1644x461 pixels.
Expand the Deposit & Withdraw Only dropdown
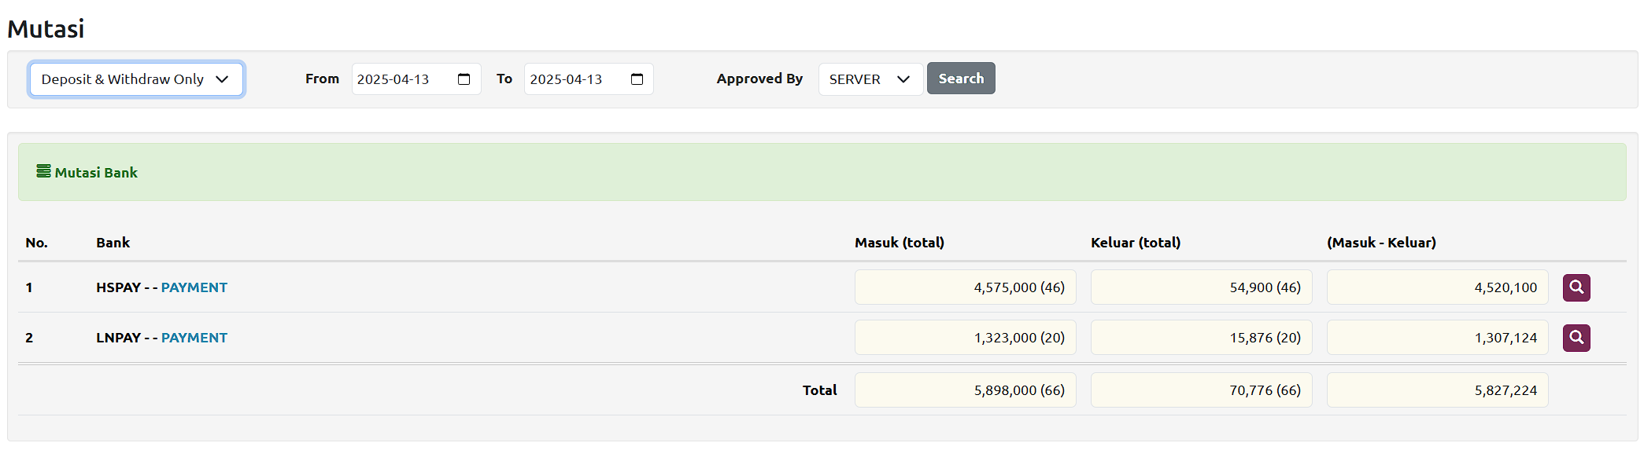(135, 79)
